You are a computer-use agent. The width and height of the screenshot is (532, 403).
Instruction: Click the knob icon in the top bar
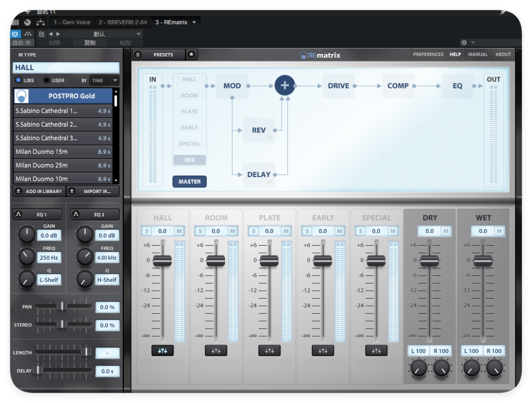point(28,22)
